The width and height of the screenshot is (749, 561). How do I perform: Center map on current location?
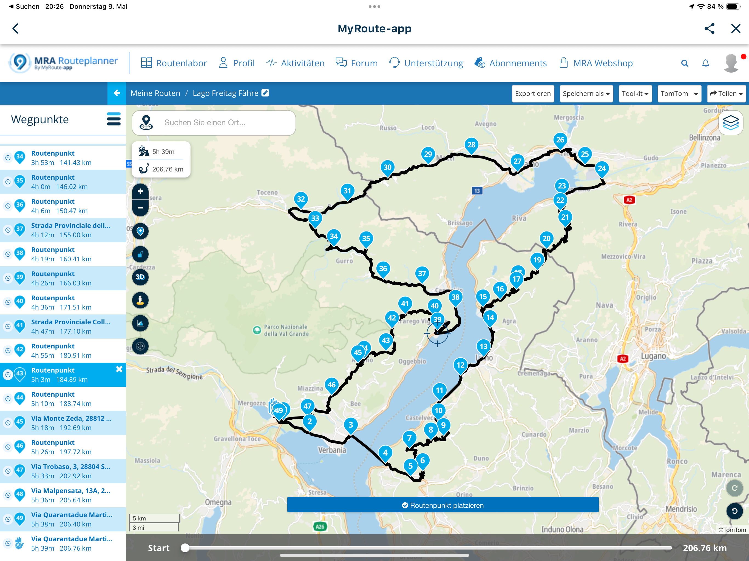pyautogui.click(x=140, y=346)
